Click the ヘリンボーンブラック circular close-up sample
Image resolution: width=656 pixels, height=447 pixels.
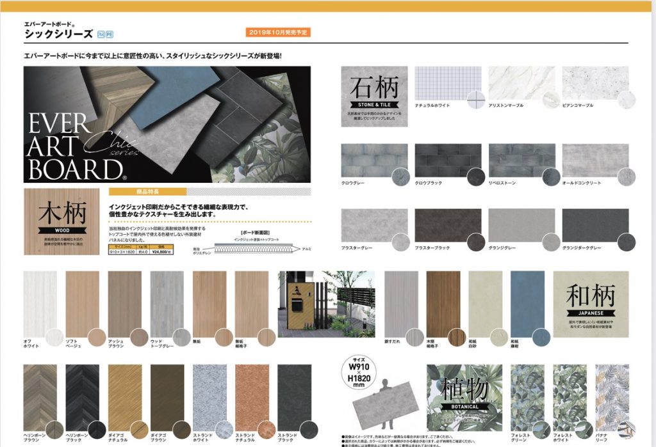click(x=97, y=430)
